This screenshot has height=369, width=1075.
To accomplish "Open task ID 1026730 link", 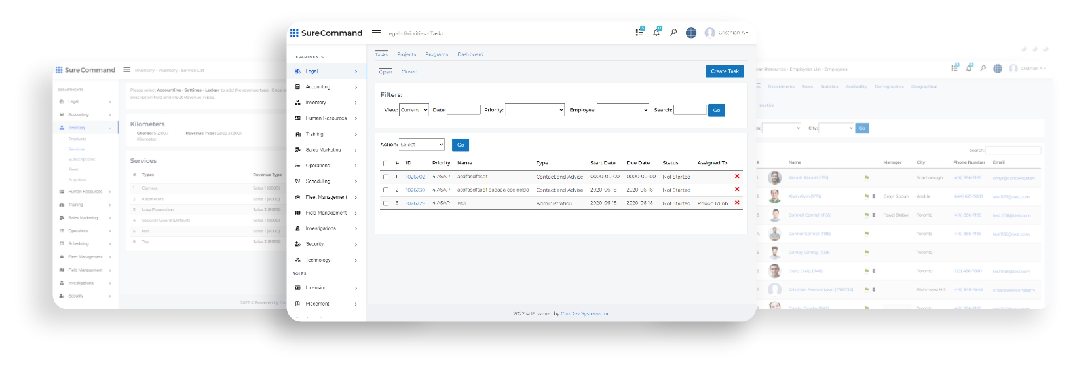I will (x=415, y=190).
